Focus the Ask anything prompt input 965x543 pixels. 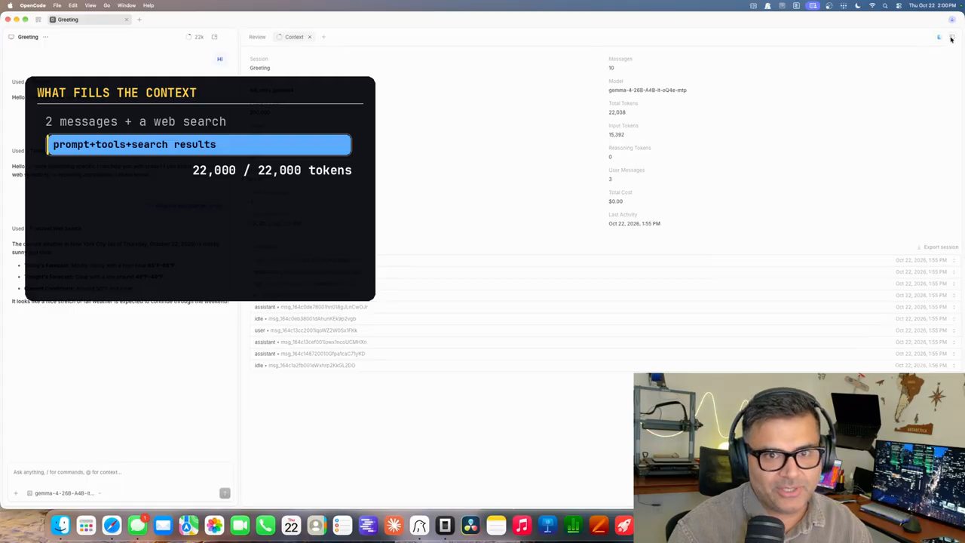pyautogui.click(x=121, y=472)
